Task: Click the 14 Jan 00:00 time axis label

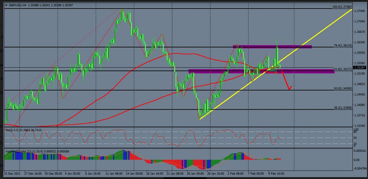Action: pyautogui.click(x=134, y=173)
